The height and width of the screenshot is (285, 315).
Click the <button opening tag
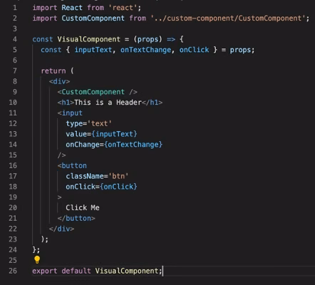[x=72, y=165]
